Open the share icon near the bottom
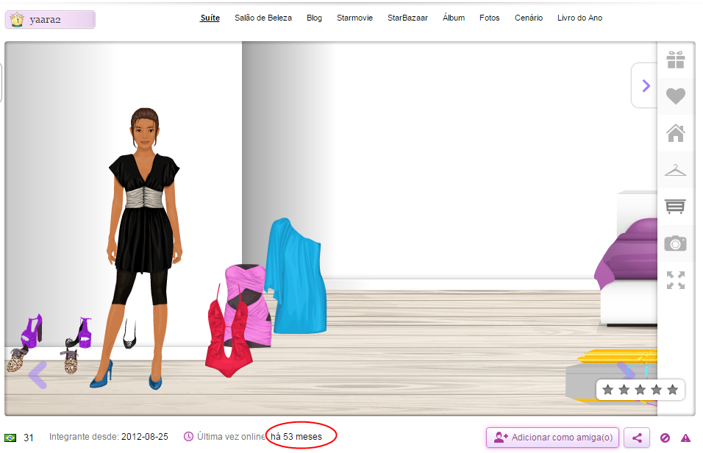 pos(637,438)
